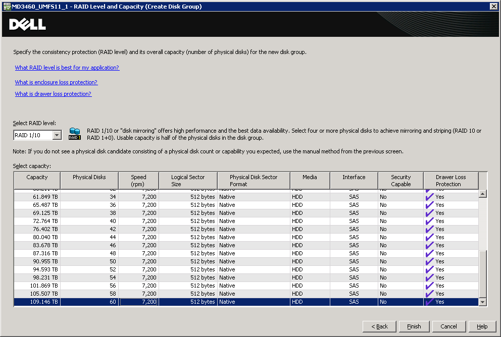Screen dimensions: 501x337
Task: Select the 90.955 TB capacity cell
Action: [x=37, y=261]
